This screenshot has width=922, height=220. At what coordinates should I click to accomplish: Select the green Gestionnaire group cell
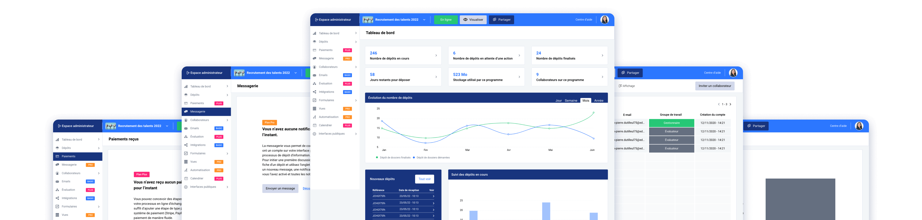pos(671,123)
